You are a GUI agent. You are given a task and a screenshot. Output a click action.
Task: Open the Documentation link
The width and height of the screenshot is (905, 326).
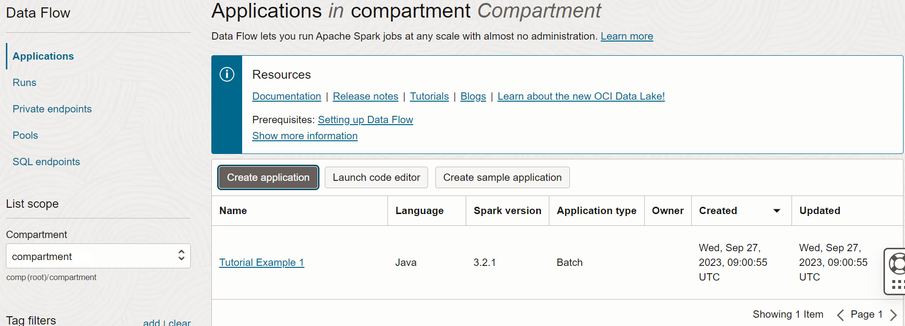(287, 96)
